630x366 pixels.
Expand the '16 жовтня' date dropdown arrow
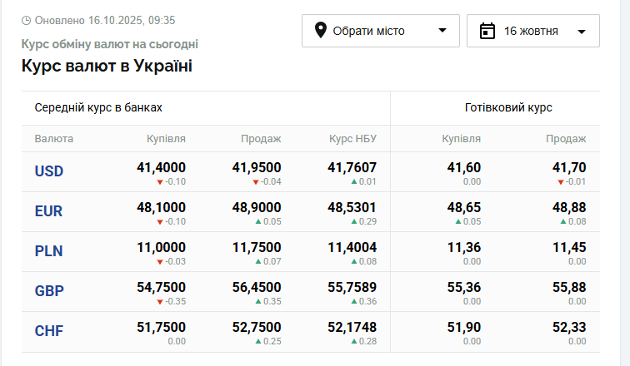[x=582, y=32]
